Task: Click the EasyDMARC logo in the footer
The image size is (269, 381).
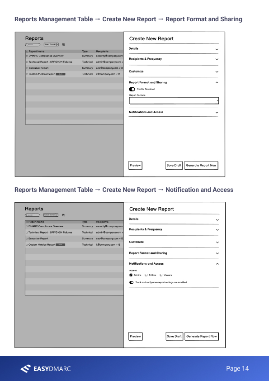Action: click(x=45, y=369)
